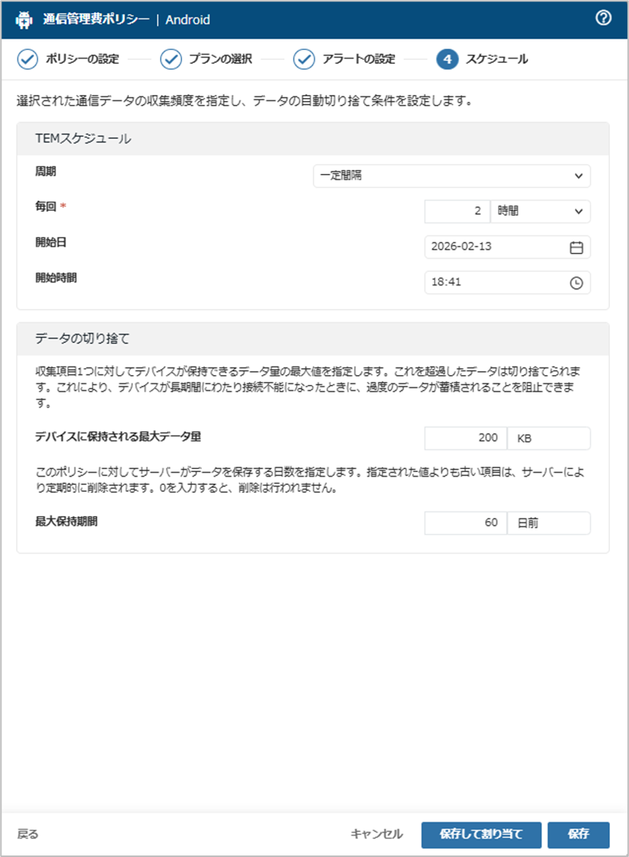Go to the プランの選択 step
Image resolution: width=629 pixels, height=857 pixels.
click(x=220, y=59)
